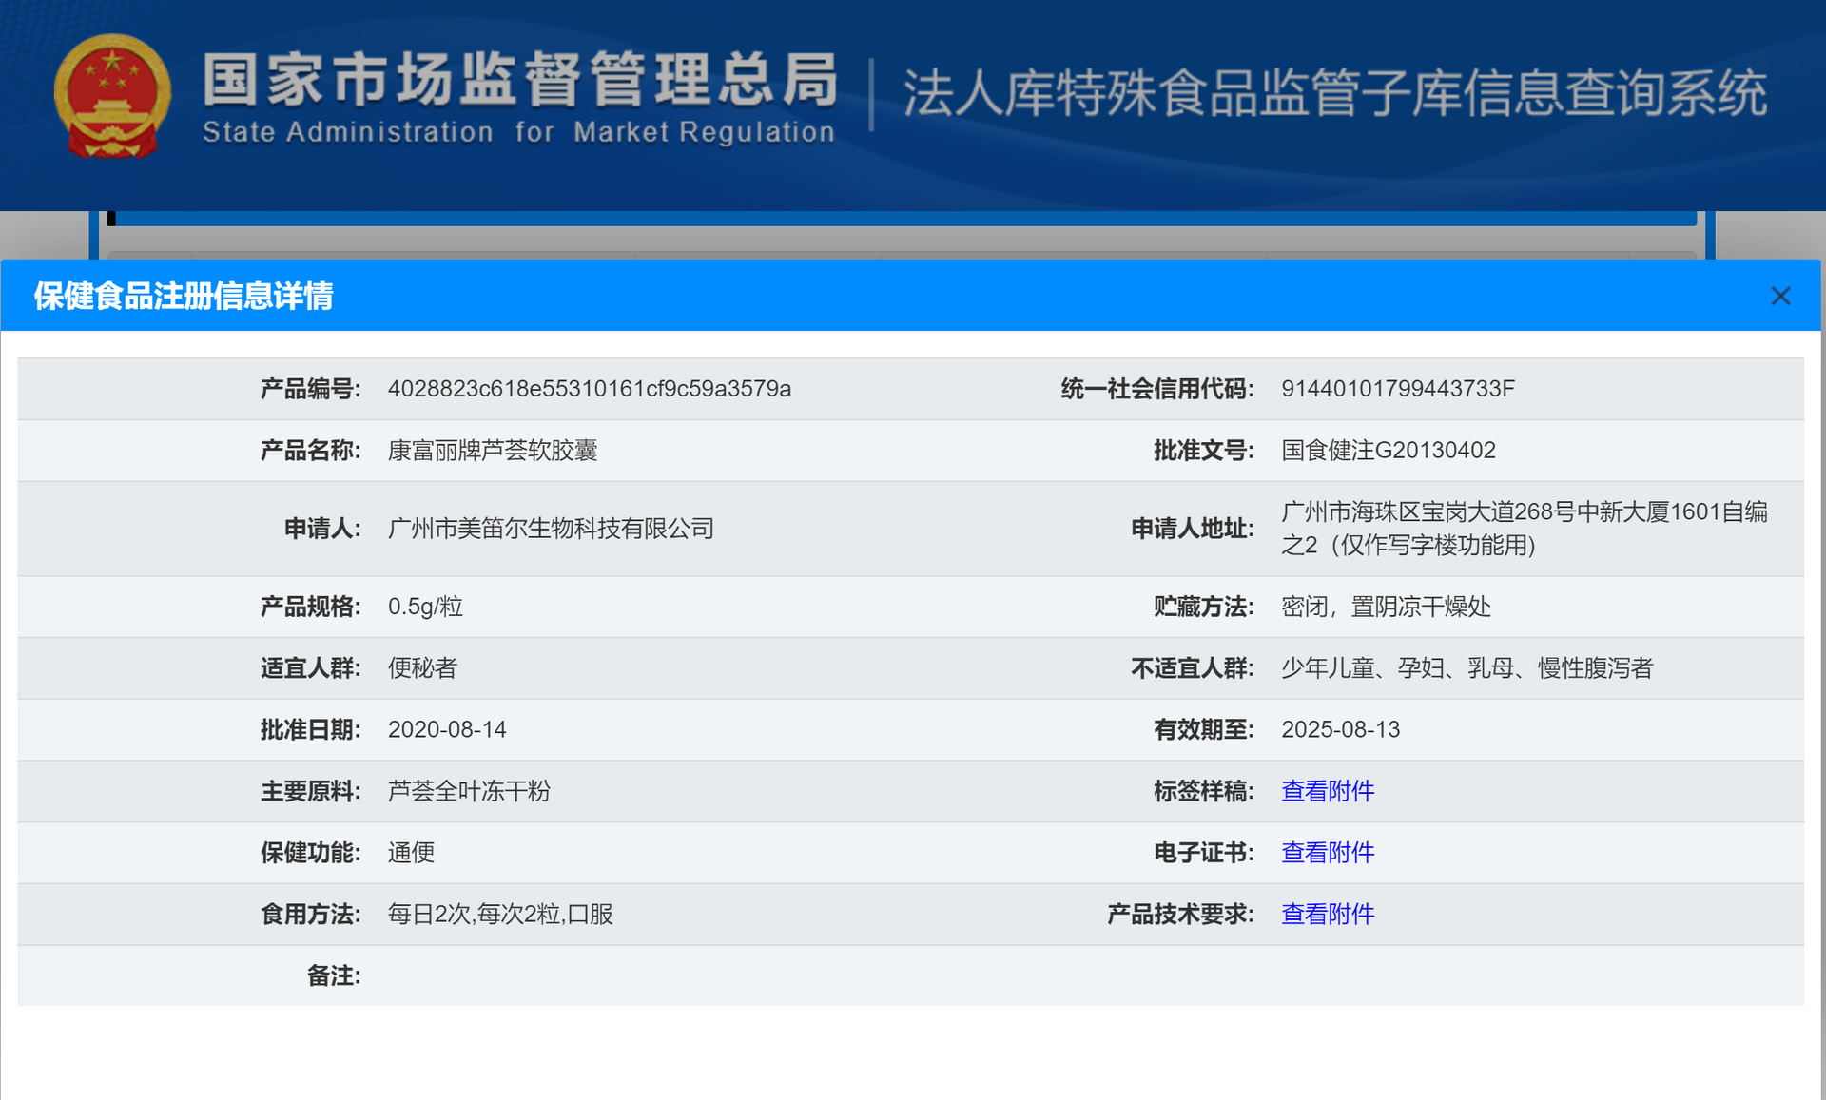
Task: Click the usage method 每日2次,每次2粒,口服
Action: point(500,915)
